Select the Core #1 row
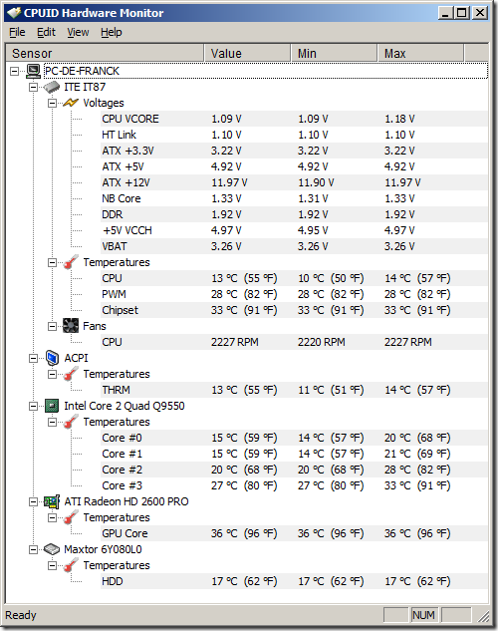The image size is (498, 631). [x=294, y=454]
